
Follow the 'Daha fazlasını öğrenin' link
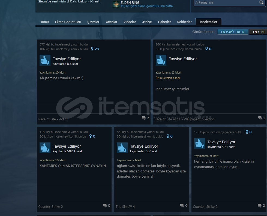pos(85,2)
